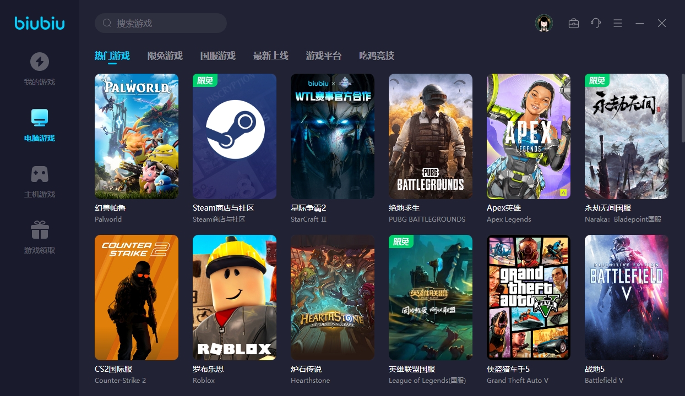Click the CS2国际服 title
685x396 pixels.
tap(114, 369)
